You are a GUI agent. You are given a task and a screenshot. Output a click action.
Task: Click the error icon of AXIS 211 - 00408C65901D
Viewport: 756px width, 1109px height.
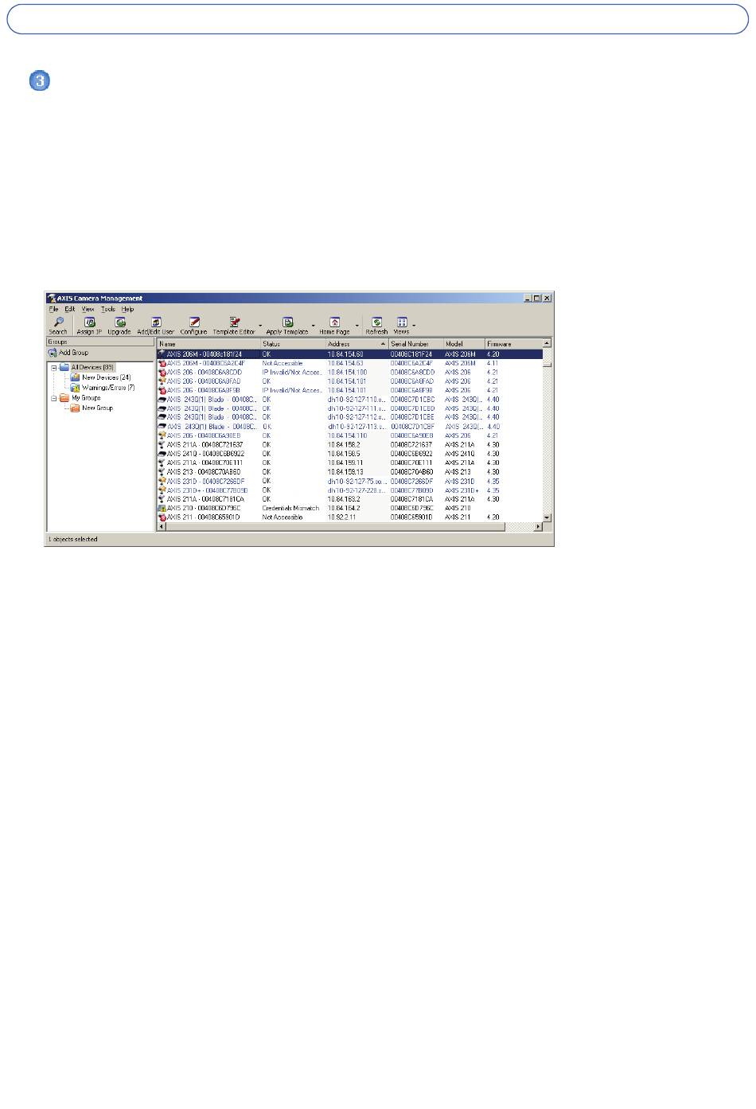(162, 517)
